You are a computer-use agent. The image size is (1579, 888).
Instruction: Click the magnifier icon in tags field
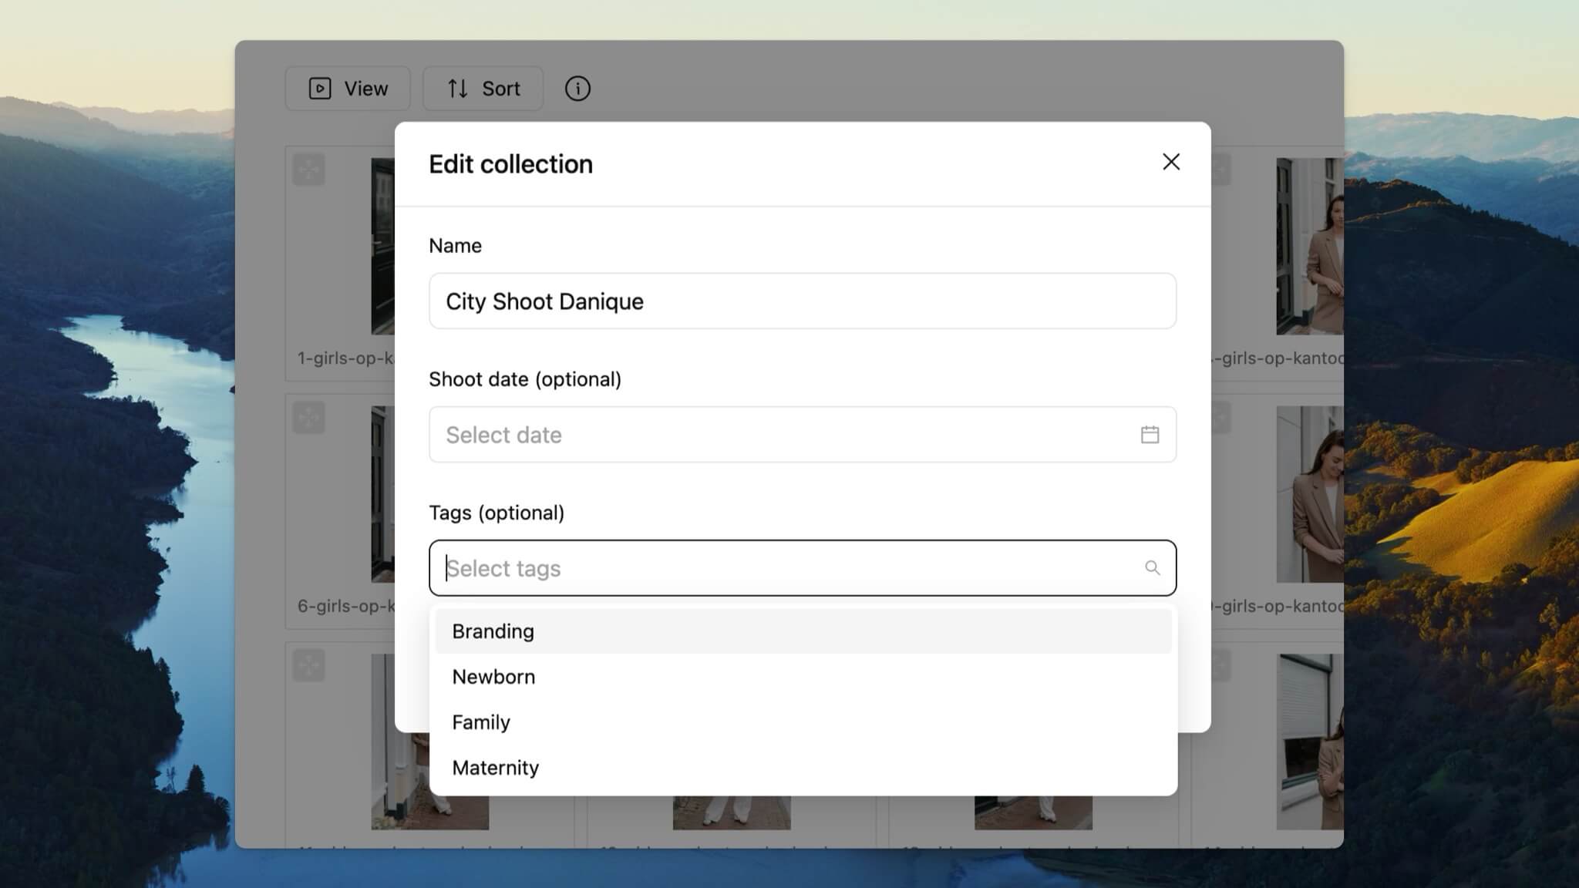1152,568
